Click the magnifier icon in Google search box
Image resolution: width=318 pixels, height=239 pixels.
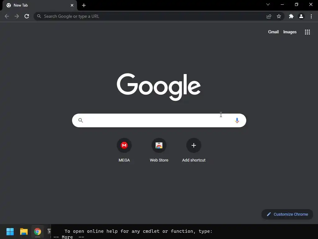[80, 120]
